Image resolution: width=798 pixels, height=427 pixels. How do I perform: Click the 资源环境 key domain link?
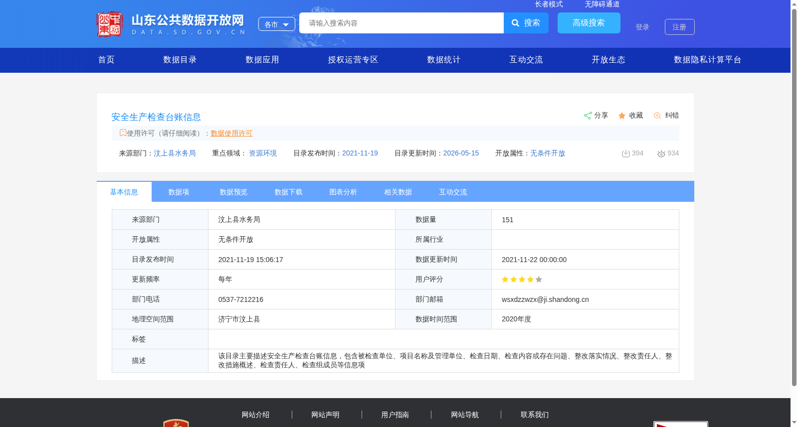(x=263, y=153)
